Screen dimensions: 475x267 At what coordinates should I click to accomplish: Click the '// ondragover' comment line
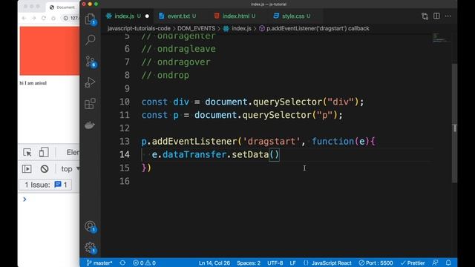176,62
